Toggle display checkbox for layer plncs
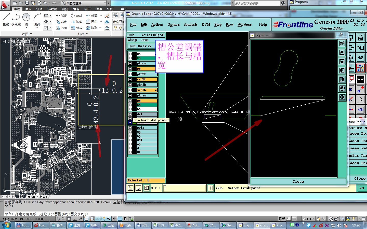367x229 pixels. coord(130,63)
